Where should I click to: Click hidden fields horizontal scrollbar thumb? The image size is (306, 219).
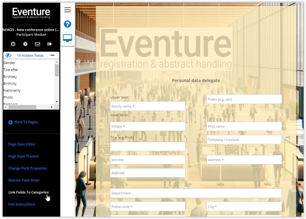click(22, 107)
